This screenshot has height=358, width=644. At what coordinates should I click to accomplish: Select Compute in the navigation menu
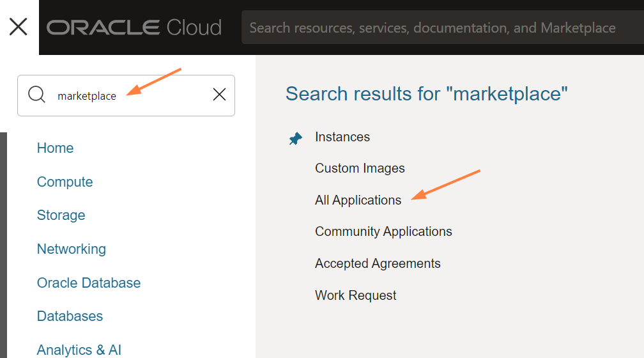(x=65, y=182)
